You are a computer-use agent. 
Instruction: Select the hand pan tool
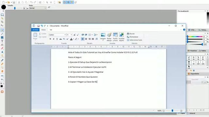click(x=2, y=71)
